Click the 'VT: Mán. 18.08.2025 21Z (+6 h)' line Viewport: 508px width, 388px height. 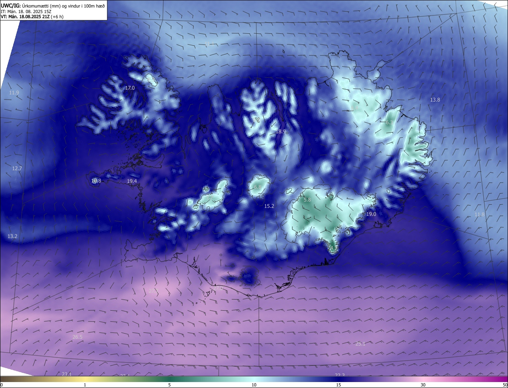32,17
